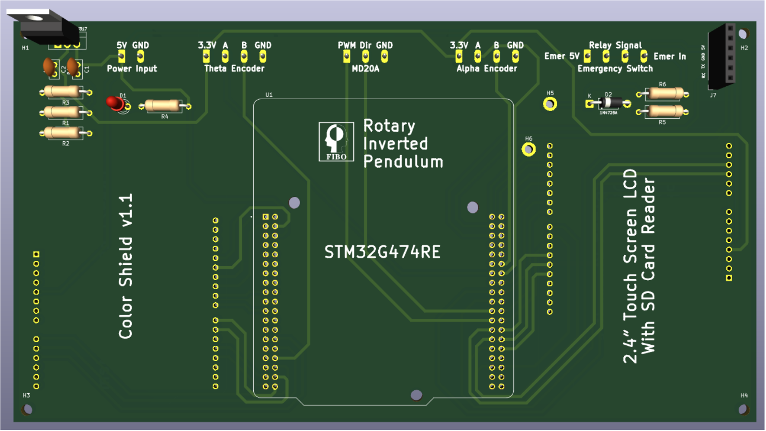Select the black J7 pin header connector
The width and height of the screenshot is (766, 431).
[x=722, y=56]
